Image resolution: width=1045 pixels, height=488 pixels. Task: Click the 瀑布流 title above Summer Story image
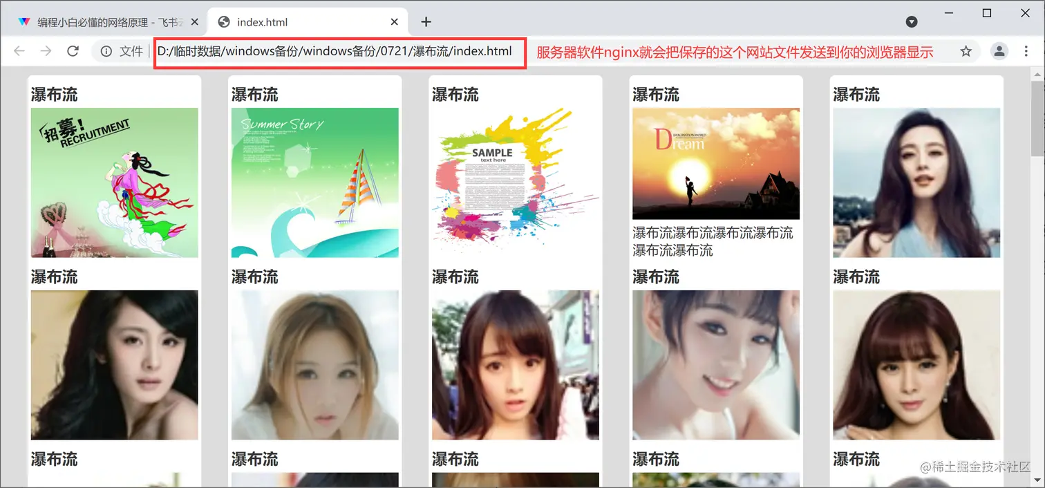pos(255,95)
